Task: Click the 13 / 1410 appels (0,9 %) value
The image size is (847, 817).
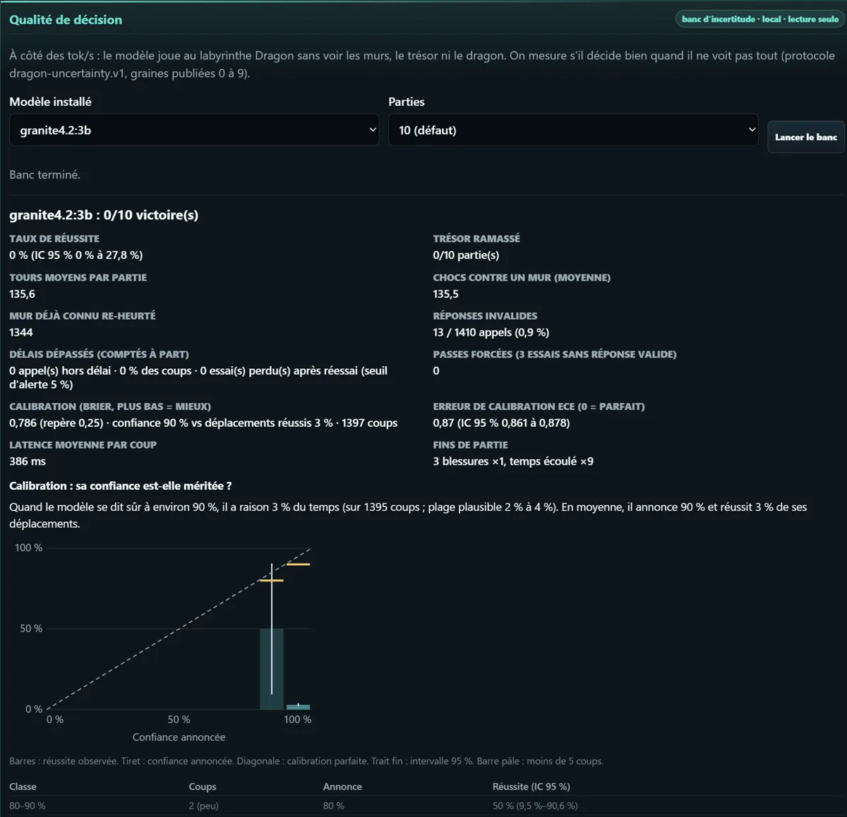Action: point(491,332)
